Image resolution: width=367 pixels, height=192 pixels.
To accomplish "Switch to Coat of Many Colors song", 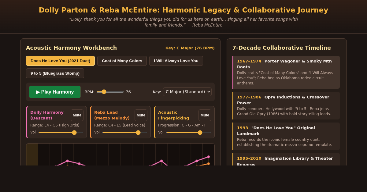I will tap(122, 61).
